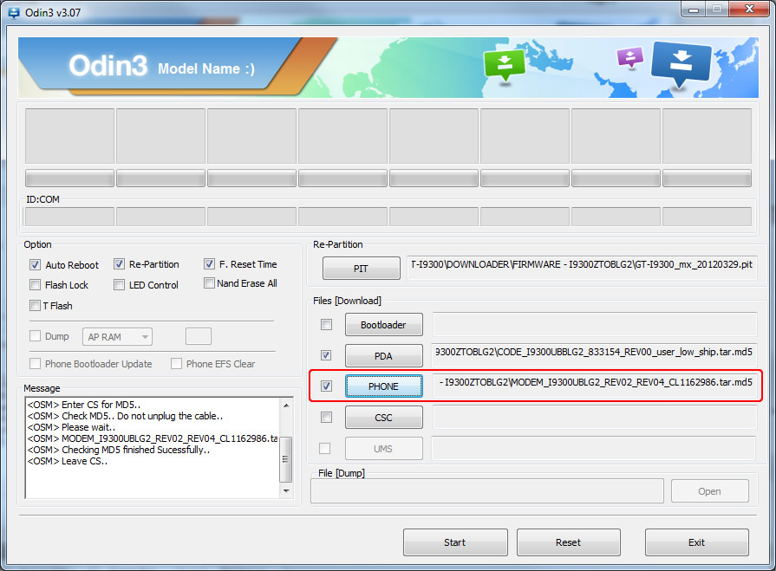Toggle the Dump checkbox

click(x=35, y=336)
